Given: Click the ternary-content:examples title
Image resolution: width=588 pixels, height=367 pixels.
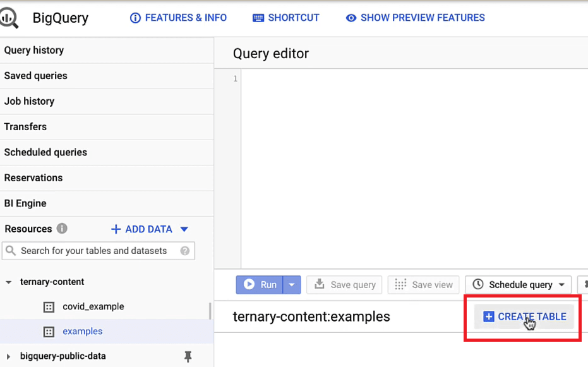Looking at the screenshot, I should click(311, 316).
